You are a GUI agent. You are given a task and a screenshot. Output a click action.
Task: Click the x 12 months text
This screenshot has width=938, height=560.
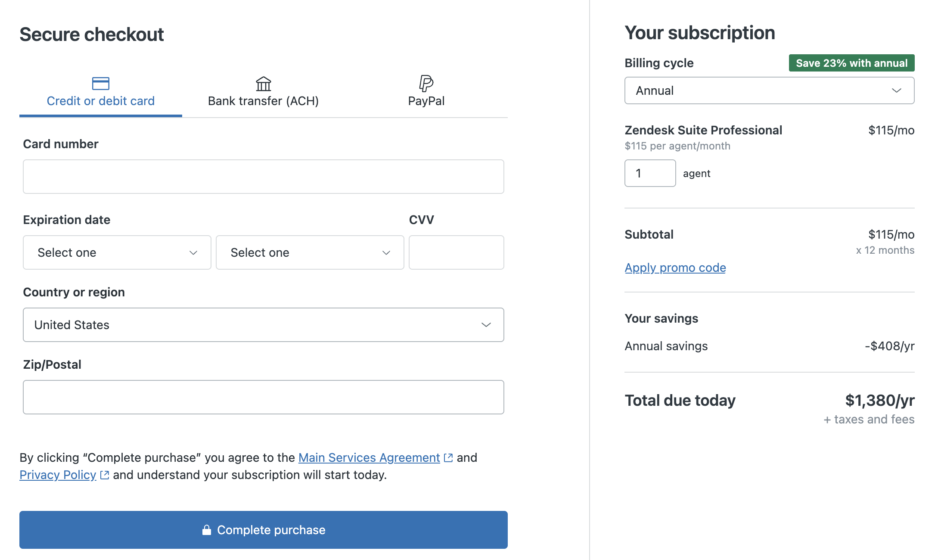point(885,250)
